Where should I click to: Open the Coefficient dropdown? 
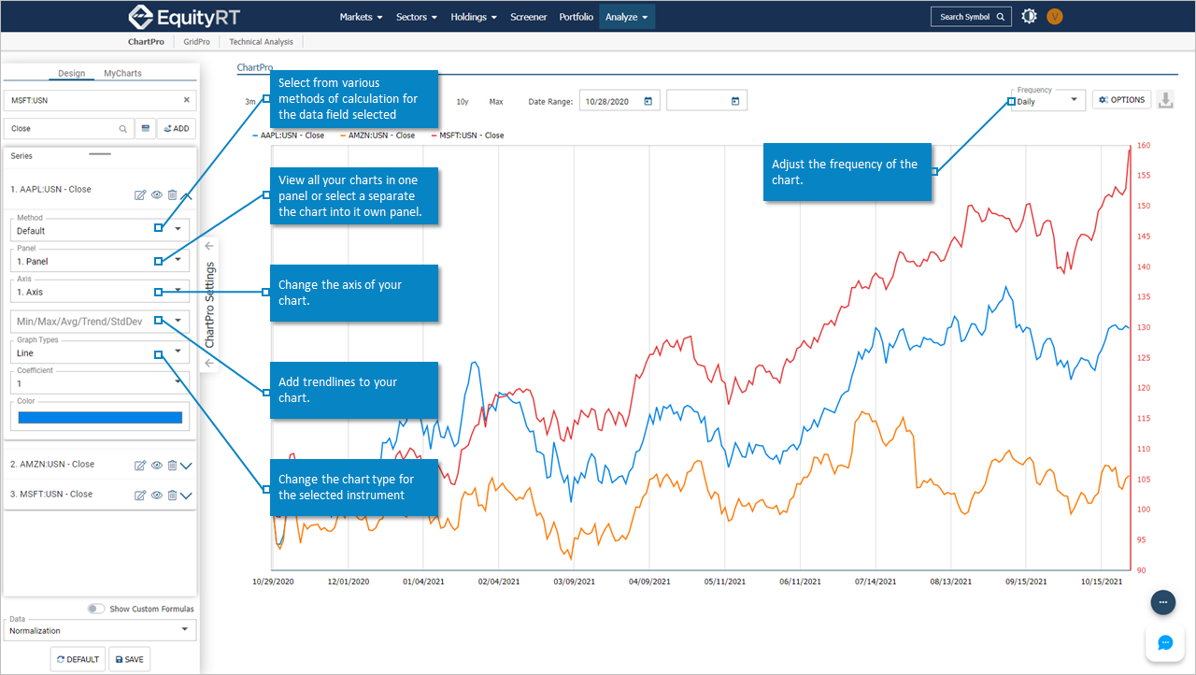(100, 383)
